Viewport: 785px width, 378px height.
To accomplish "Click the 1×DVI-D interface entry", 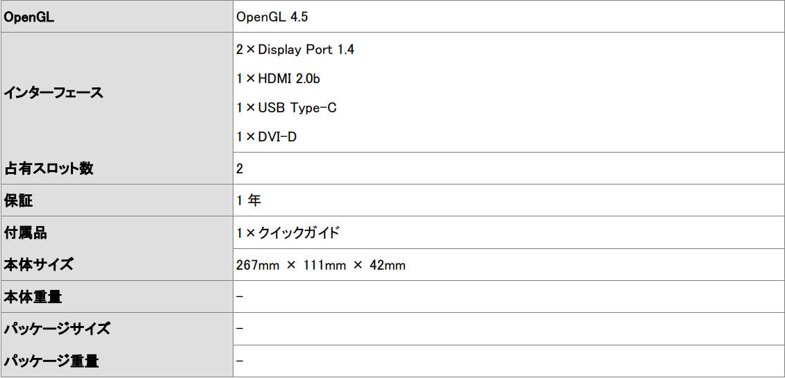I will click(x=266, y=137).
